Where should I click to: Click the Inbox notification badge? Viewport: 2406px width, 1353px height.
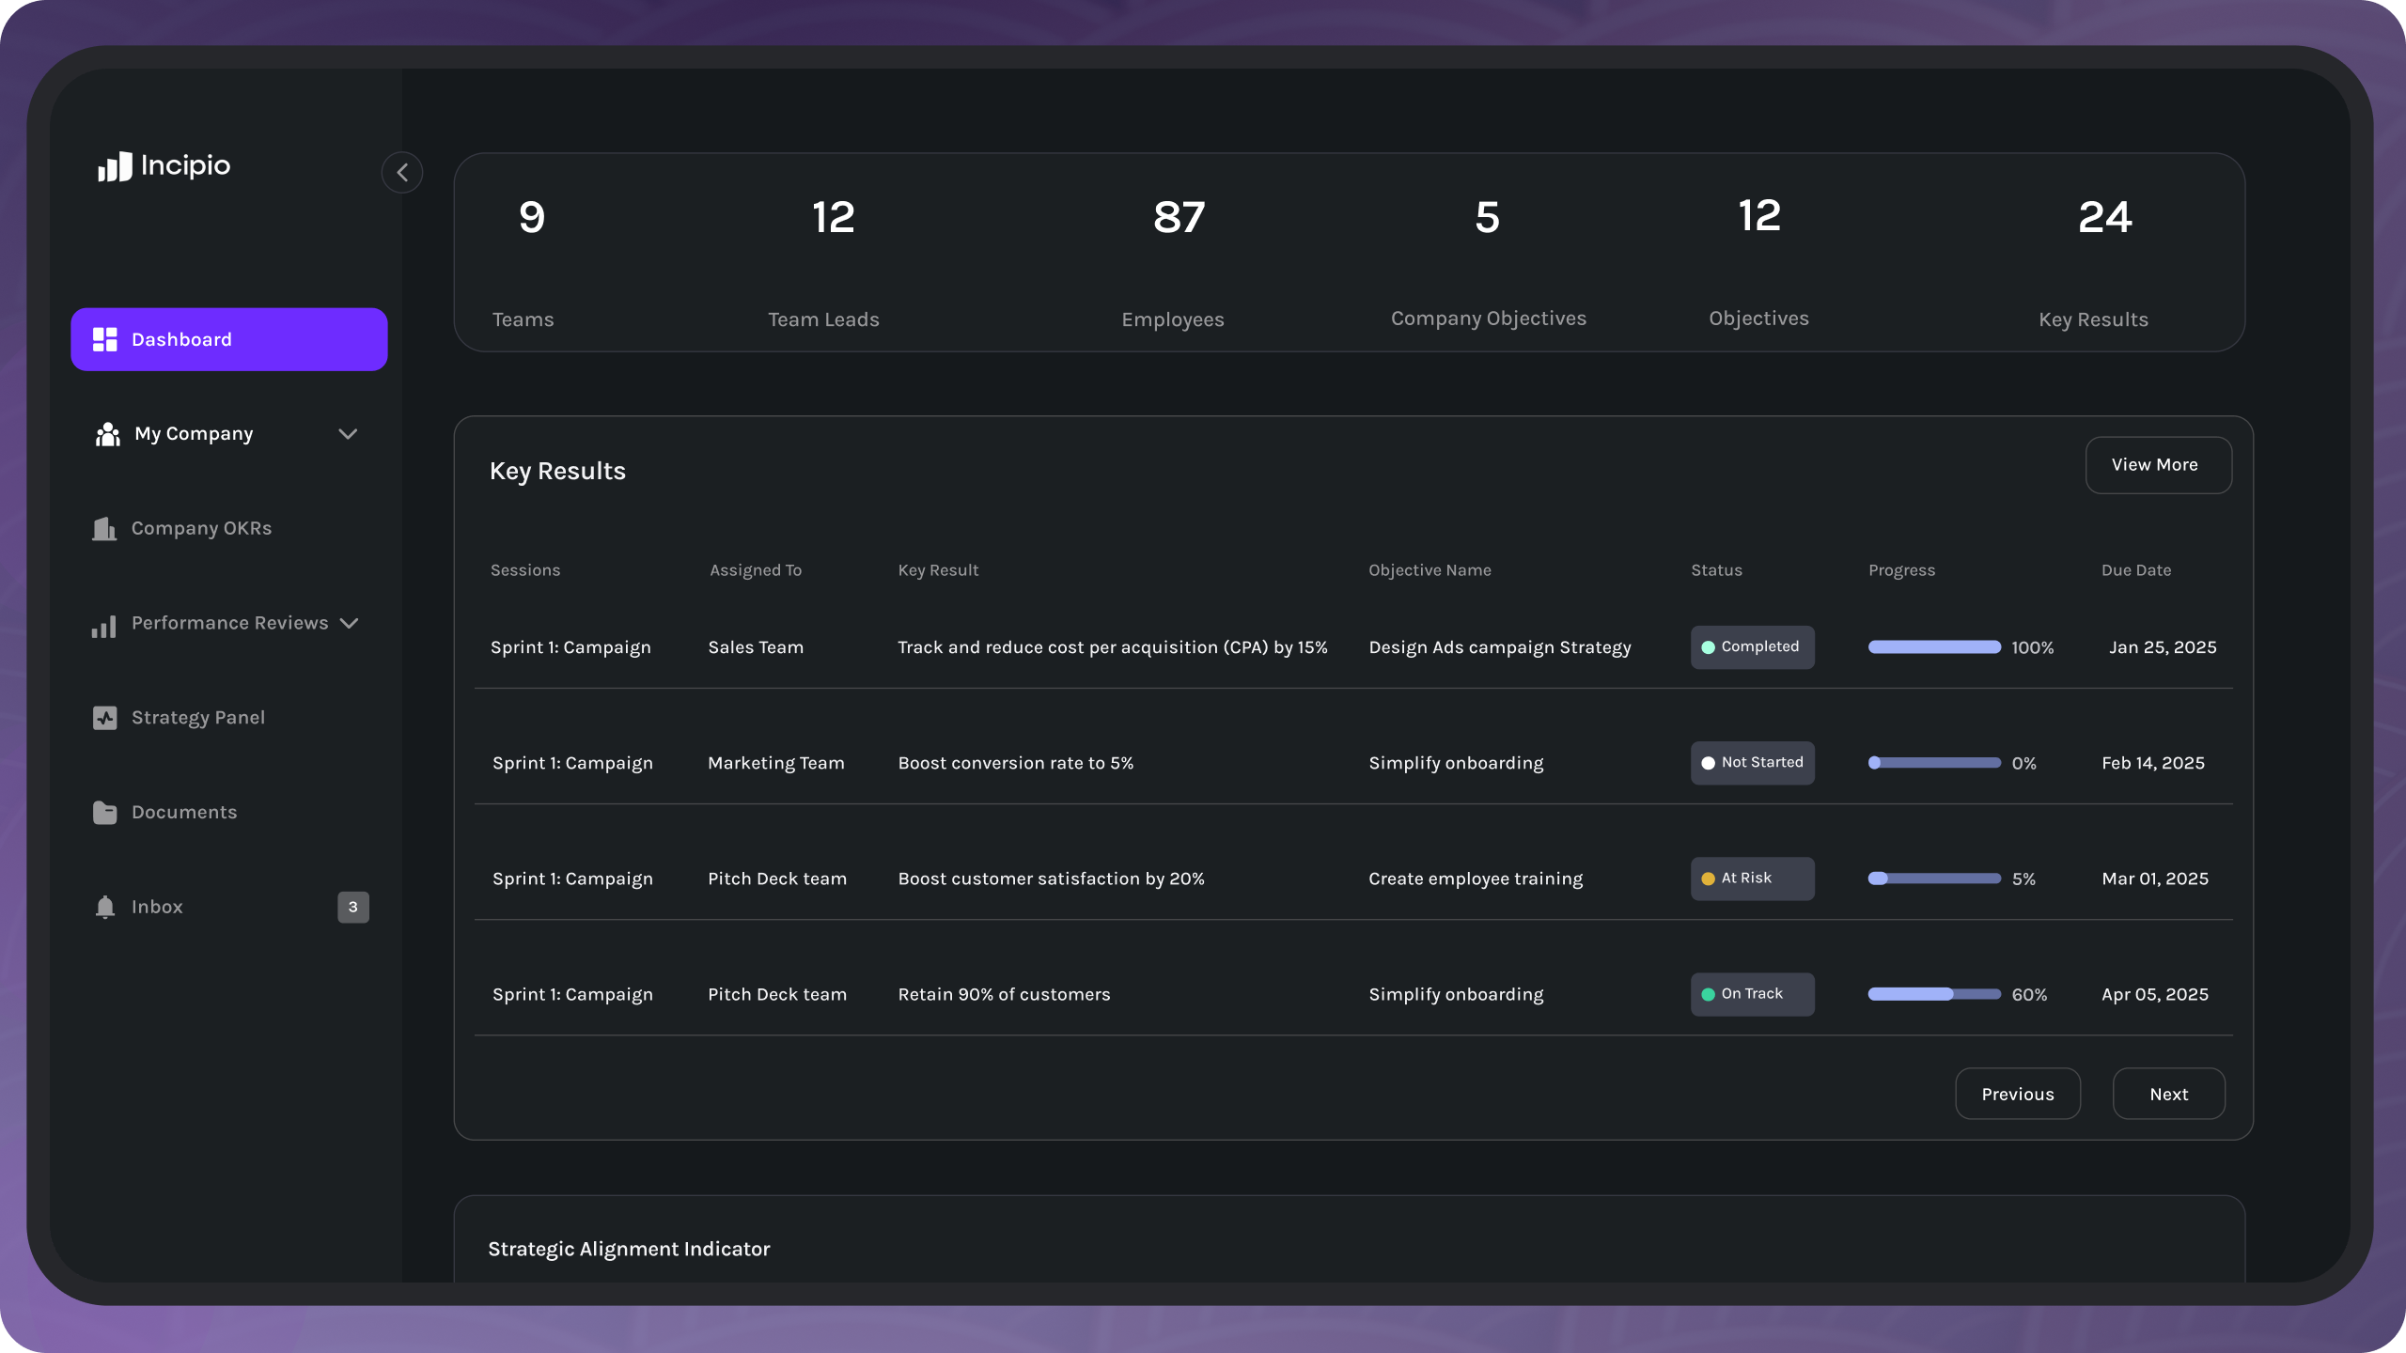click(x=352, y=907)
